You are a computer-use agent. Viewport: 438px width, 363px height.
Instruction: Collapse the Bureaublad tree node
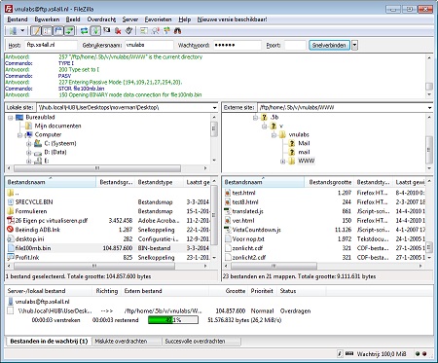(11, 118)
